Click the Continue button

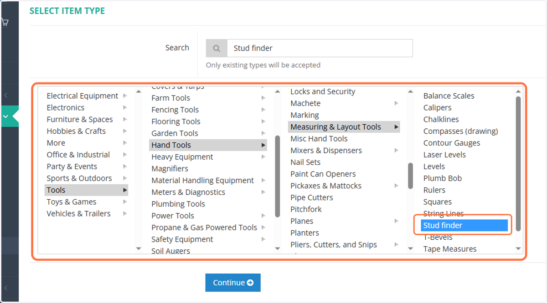[232, 283]
